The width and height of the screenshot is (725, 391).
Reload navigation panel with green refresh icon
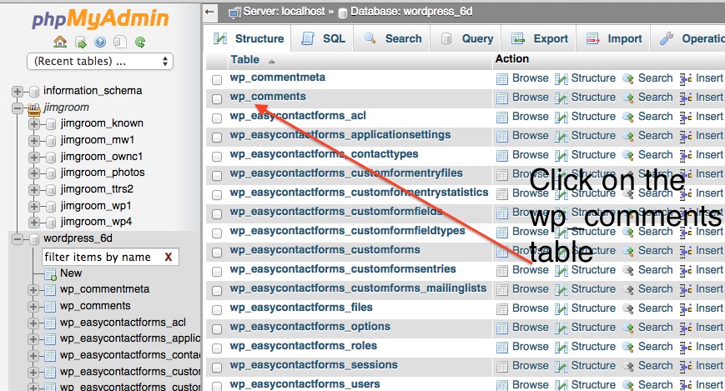pos(140,43)
